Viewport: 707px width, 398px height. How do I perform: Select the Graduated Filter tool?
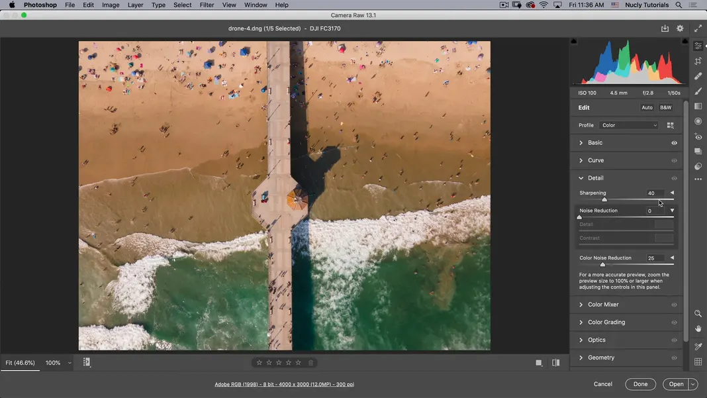tap(698, 106)
